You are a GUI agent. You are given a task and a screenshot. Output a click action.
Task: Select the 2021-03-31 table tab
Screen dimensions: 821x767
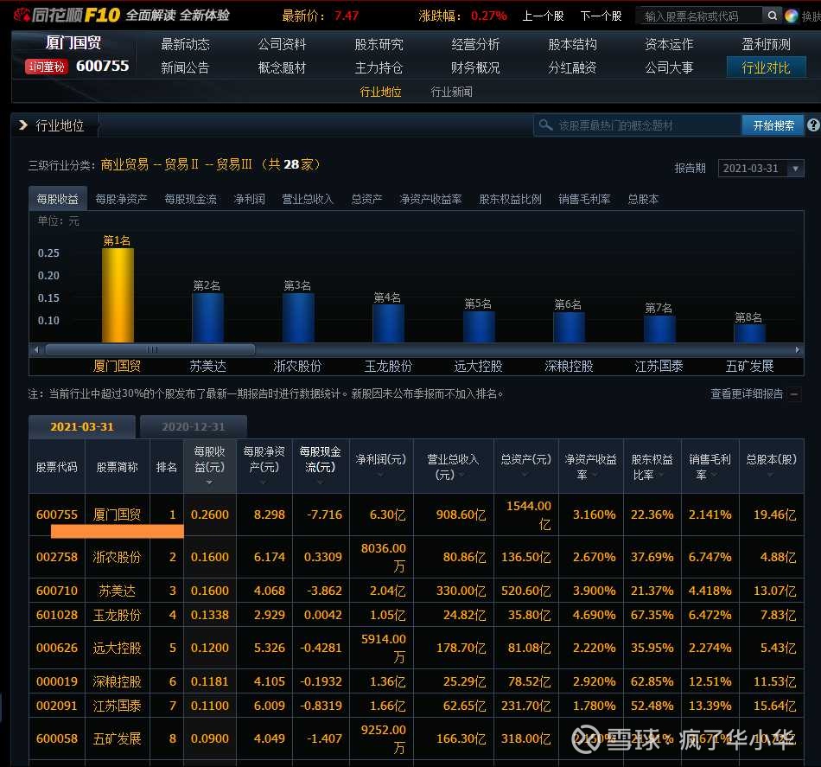pyautogui.click(x=82, y=427)
